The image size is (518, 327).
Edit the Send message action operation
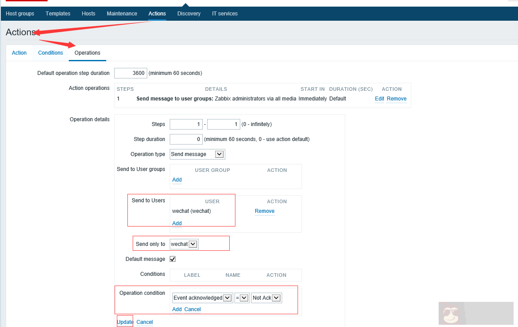pyautogui.click(x=379, y=98)
